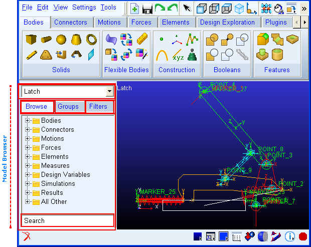311x247 pixels.
Task: Click the Save floppy disk icon
Action: [x=147, y=9]
